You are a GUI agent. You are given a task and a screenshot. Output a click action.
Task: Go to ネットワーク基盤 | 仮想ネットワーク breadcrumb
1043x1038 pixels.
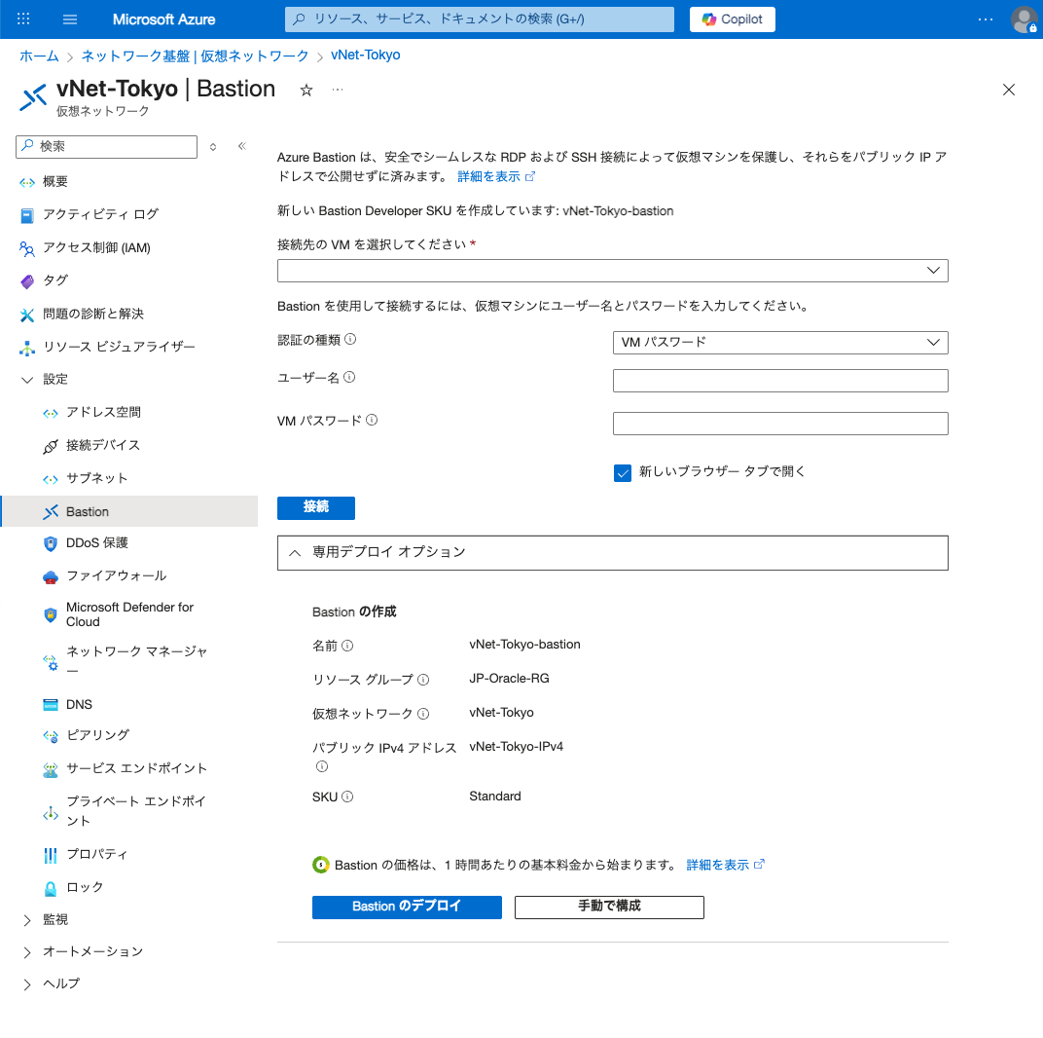195,56
